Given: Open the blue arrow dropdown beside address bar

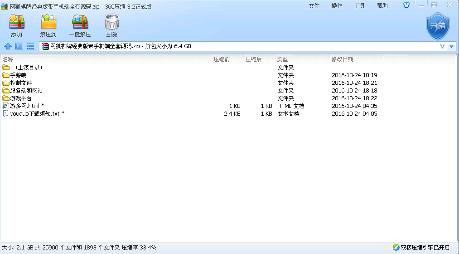Looking at the screenshot, I should pyautogui.click(x=452, y=46).
